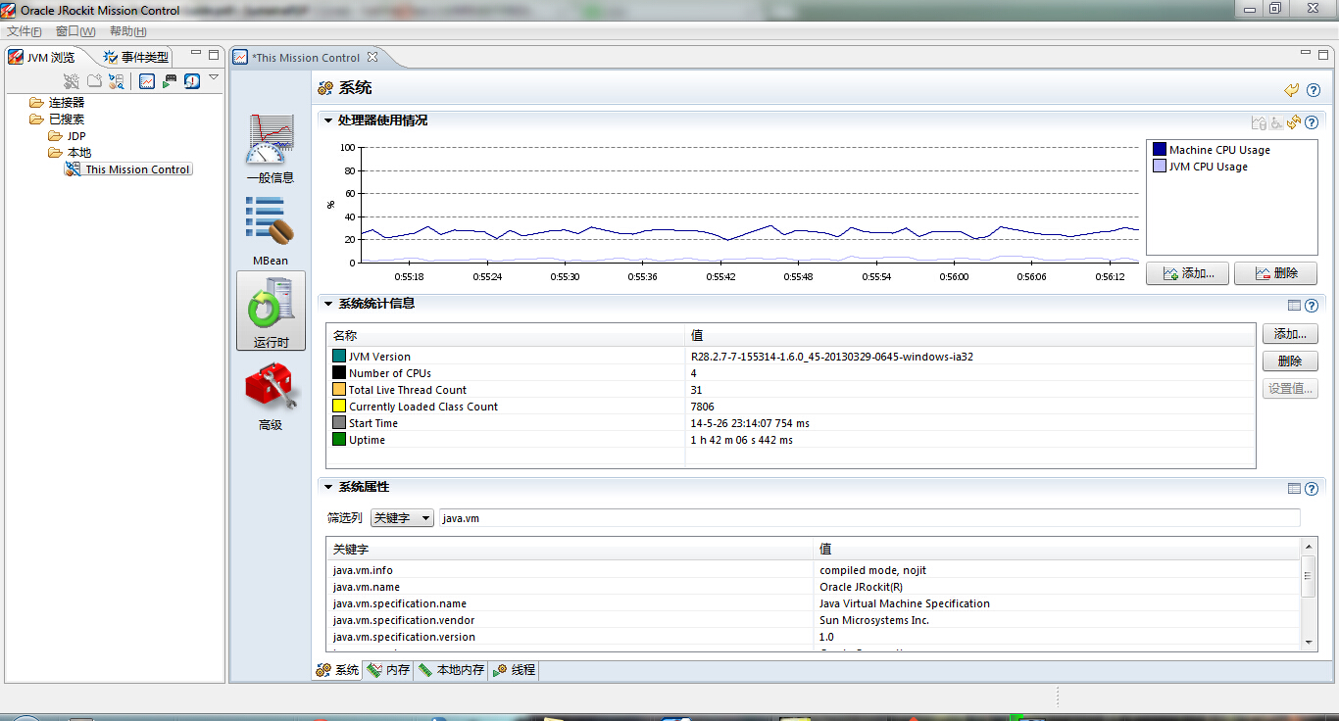
Task: Close the This Mission Control editor tab
Action: point(372,57)
